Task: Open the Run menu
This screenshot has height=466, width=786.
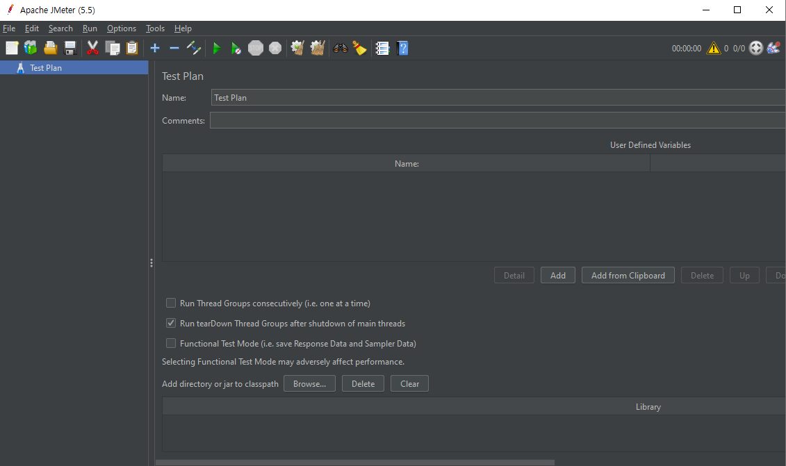Action: pyautogui.click(x=90, y=28)
